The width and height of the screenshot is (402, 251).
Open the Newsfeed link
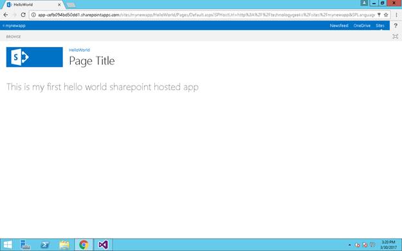339,26
